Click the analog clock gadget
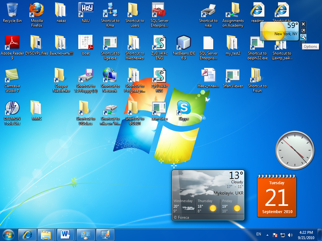Screen dimensions: 322x241 click(295, 150)
